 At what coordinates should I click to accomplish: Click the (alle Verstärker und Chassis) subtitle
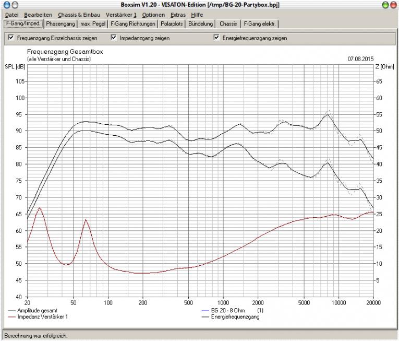click(x=59, y=59)
